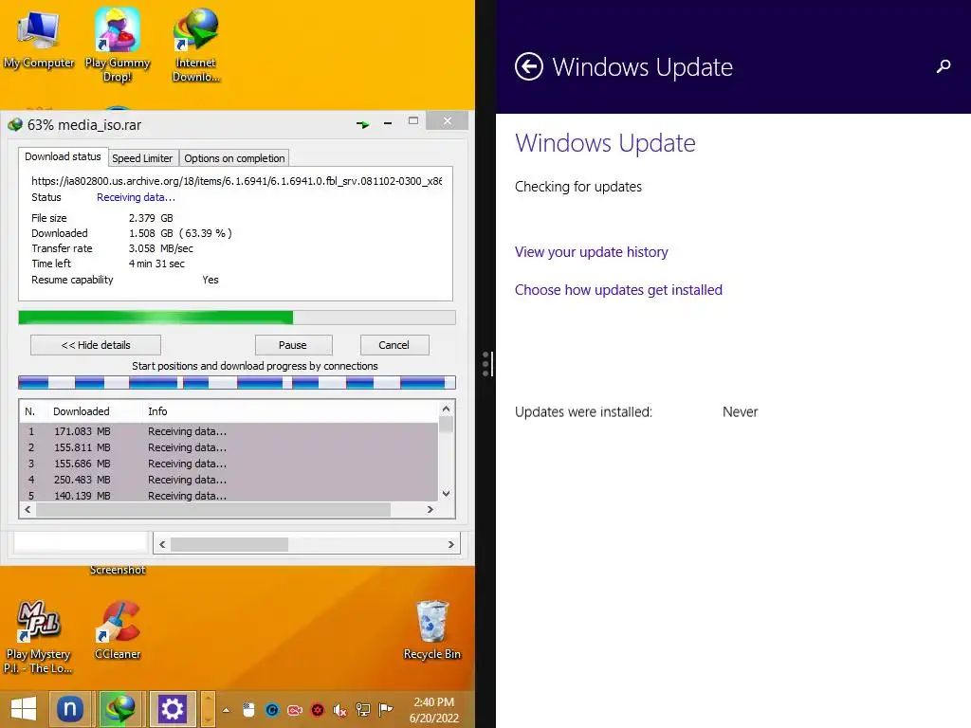The height and width of the screenshot is (728, 971).
Task: Launch the Play Gummy Drop! shortcut
Action: 117,45
